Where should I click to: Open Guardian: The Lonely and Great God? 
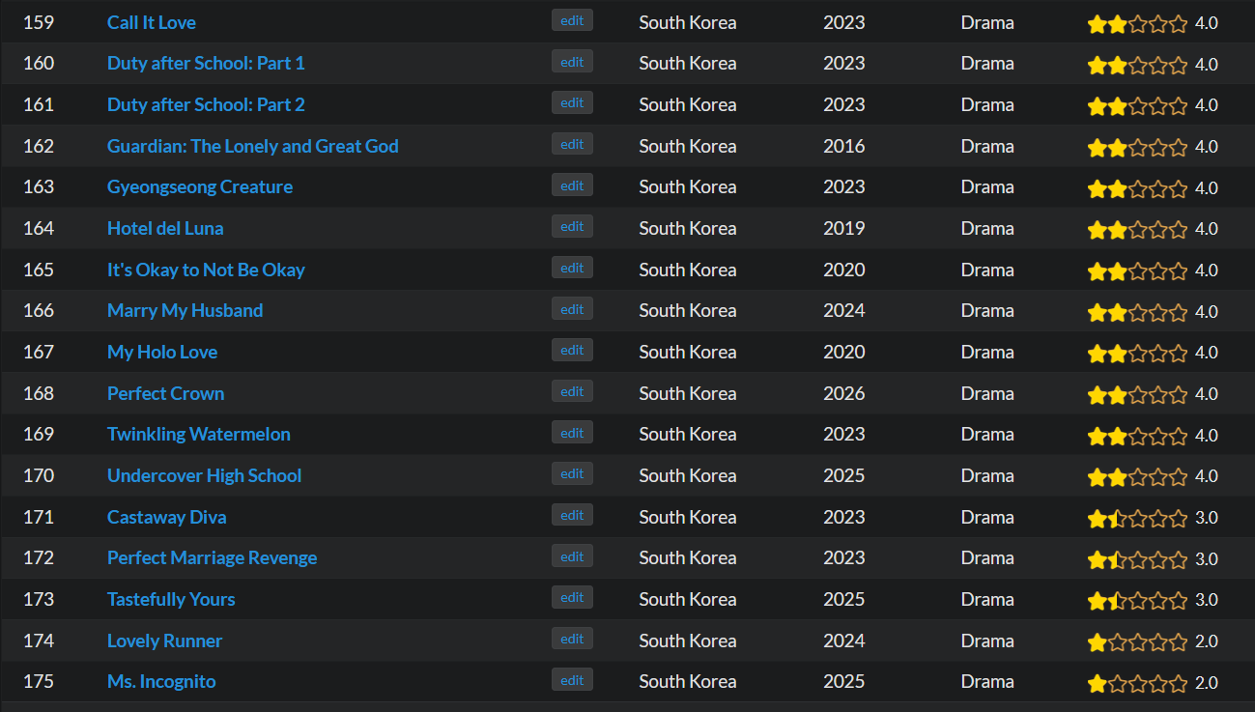(x=253, y=146)
